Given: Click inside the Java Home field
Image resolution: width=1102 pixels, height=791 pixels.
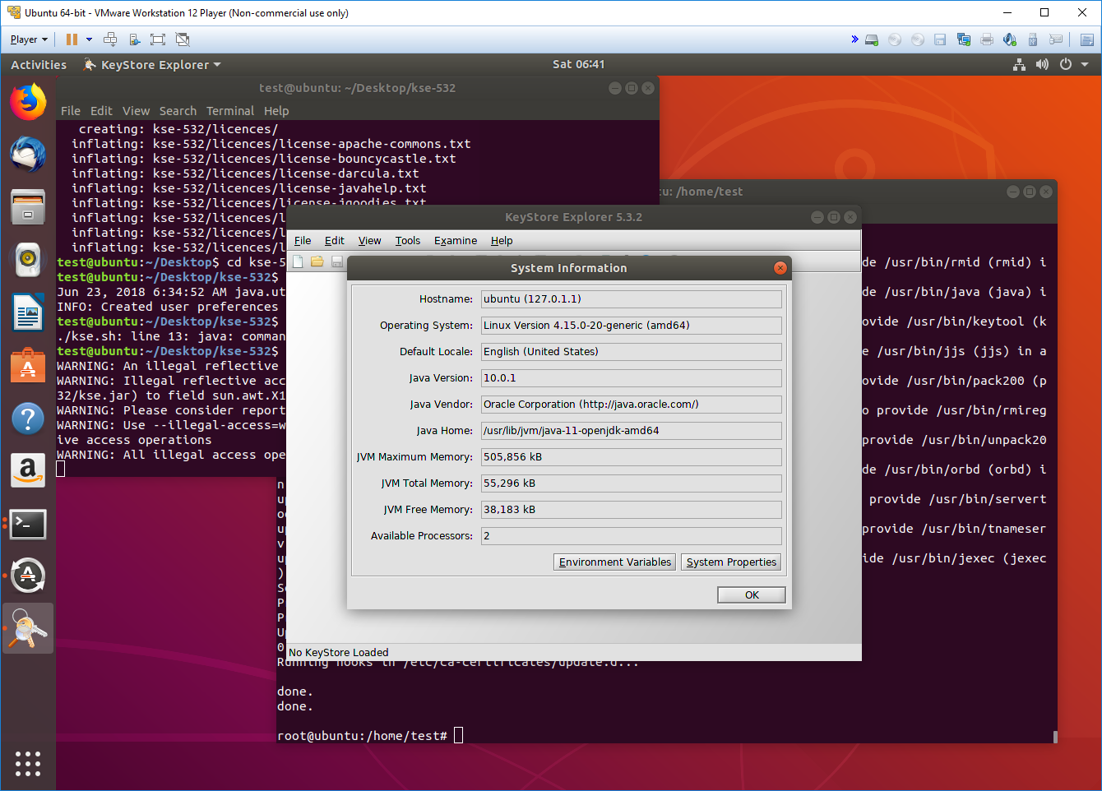Looking at the screenshot, I should pos(631,430).
